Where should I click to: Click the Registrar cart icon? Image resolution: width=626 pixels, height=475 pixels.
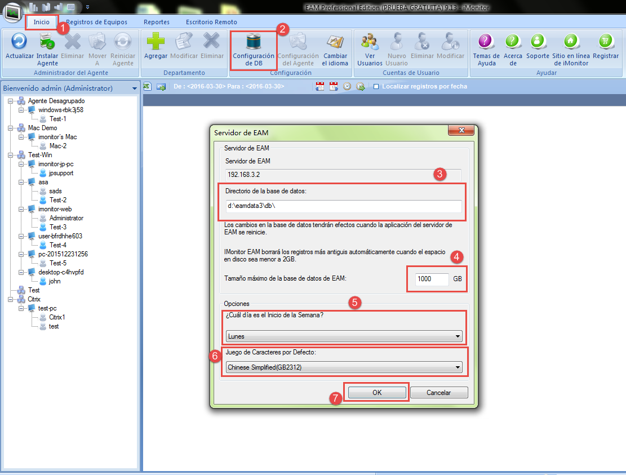pos(606,42)
